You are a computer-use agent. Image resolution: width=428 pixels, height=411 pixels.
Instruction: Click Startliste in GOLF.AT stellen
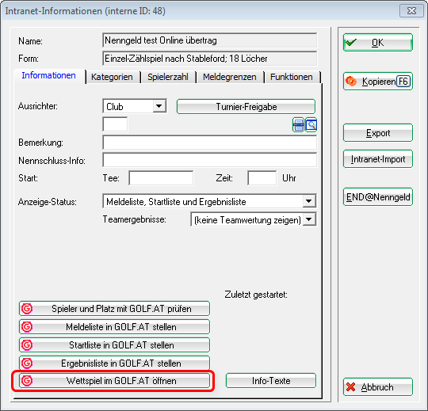click(114, 345)
